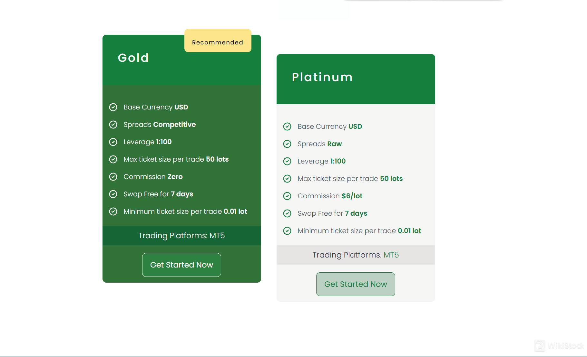
Task: Click Trading Platforms: MT5 on the Platinum card
Action: [356, 255]
